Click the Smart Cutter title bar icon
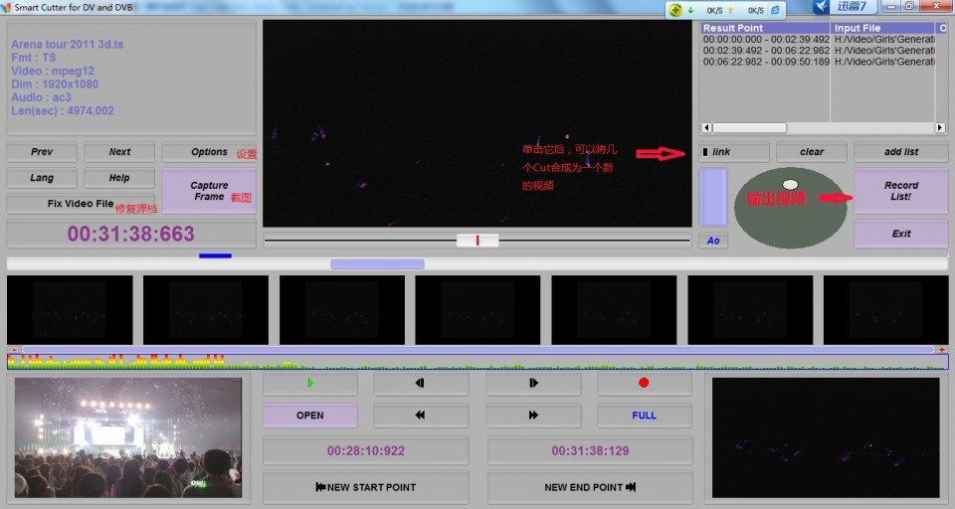Screen dimensions: 955x509 pyautogui.click(x=6, y=7)
